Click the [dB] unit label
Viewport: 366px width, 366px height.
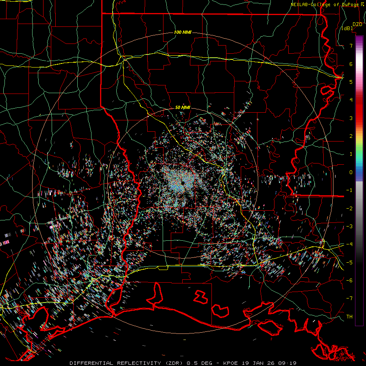[x=347, y=28]
